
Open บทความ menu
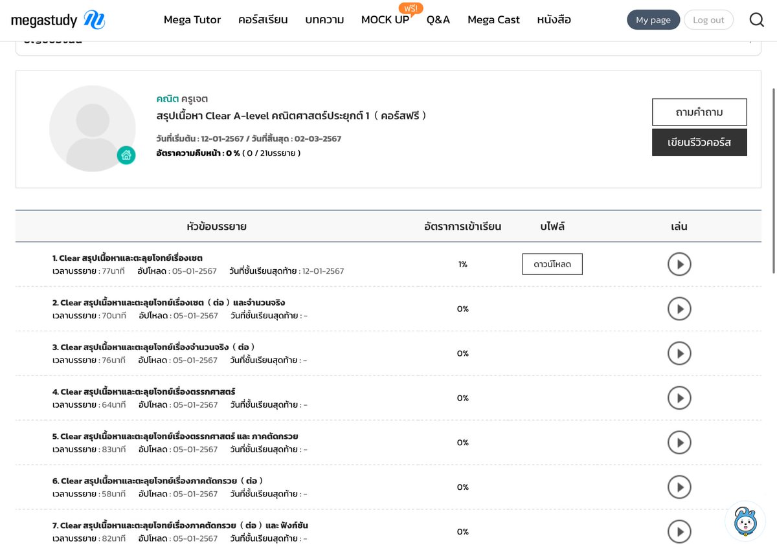click(324, 20)
